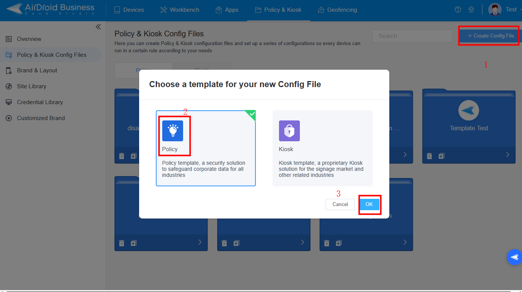Select Policy & Kiosk Config Files sidebar item
This screenshot has height=292, width=522.
(50, 55)
